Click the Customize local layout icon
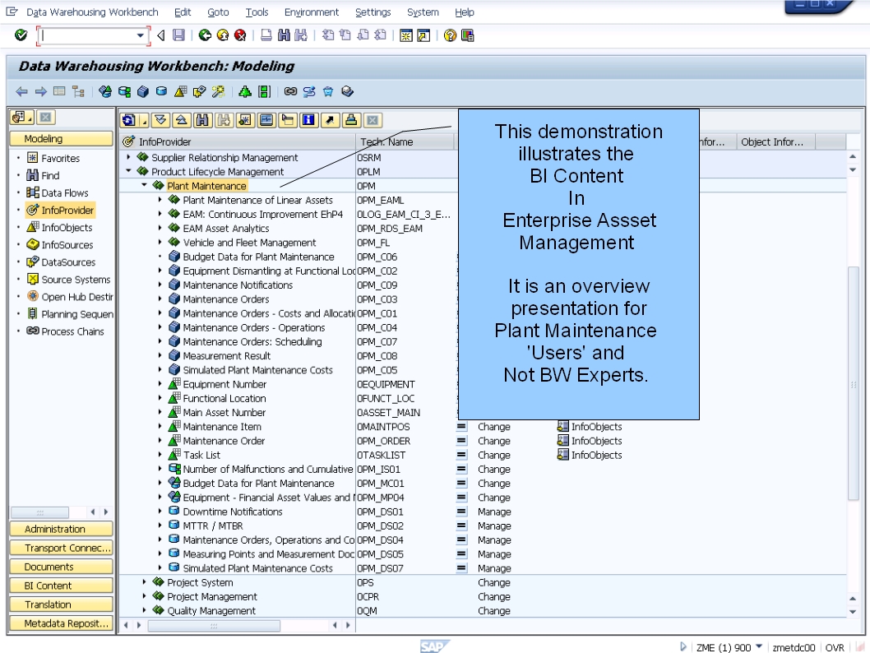 [x=468, y=35]
